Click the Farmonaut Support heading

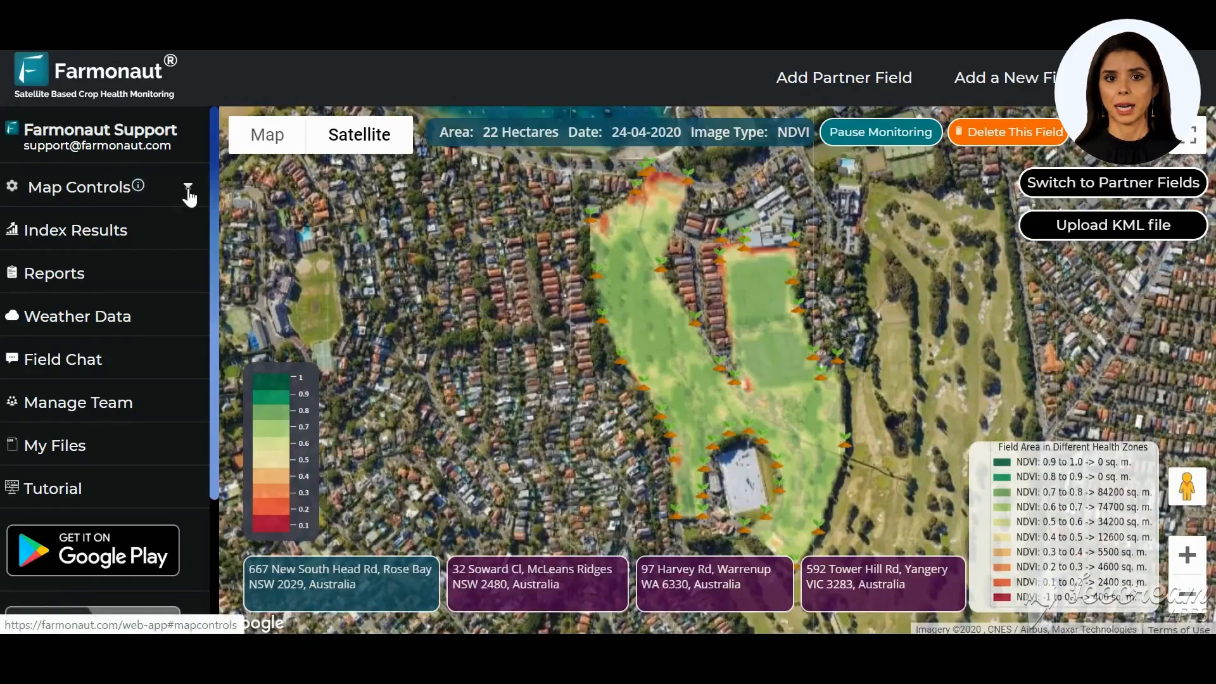pyautogui.click(x=100, y=129)
